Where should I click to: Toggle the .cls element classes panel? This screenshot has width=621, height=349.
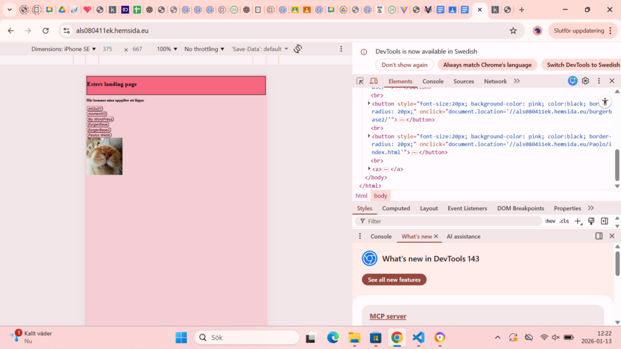(564, 221)
